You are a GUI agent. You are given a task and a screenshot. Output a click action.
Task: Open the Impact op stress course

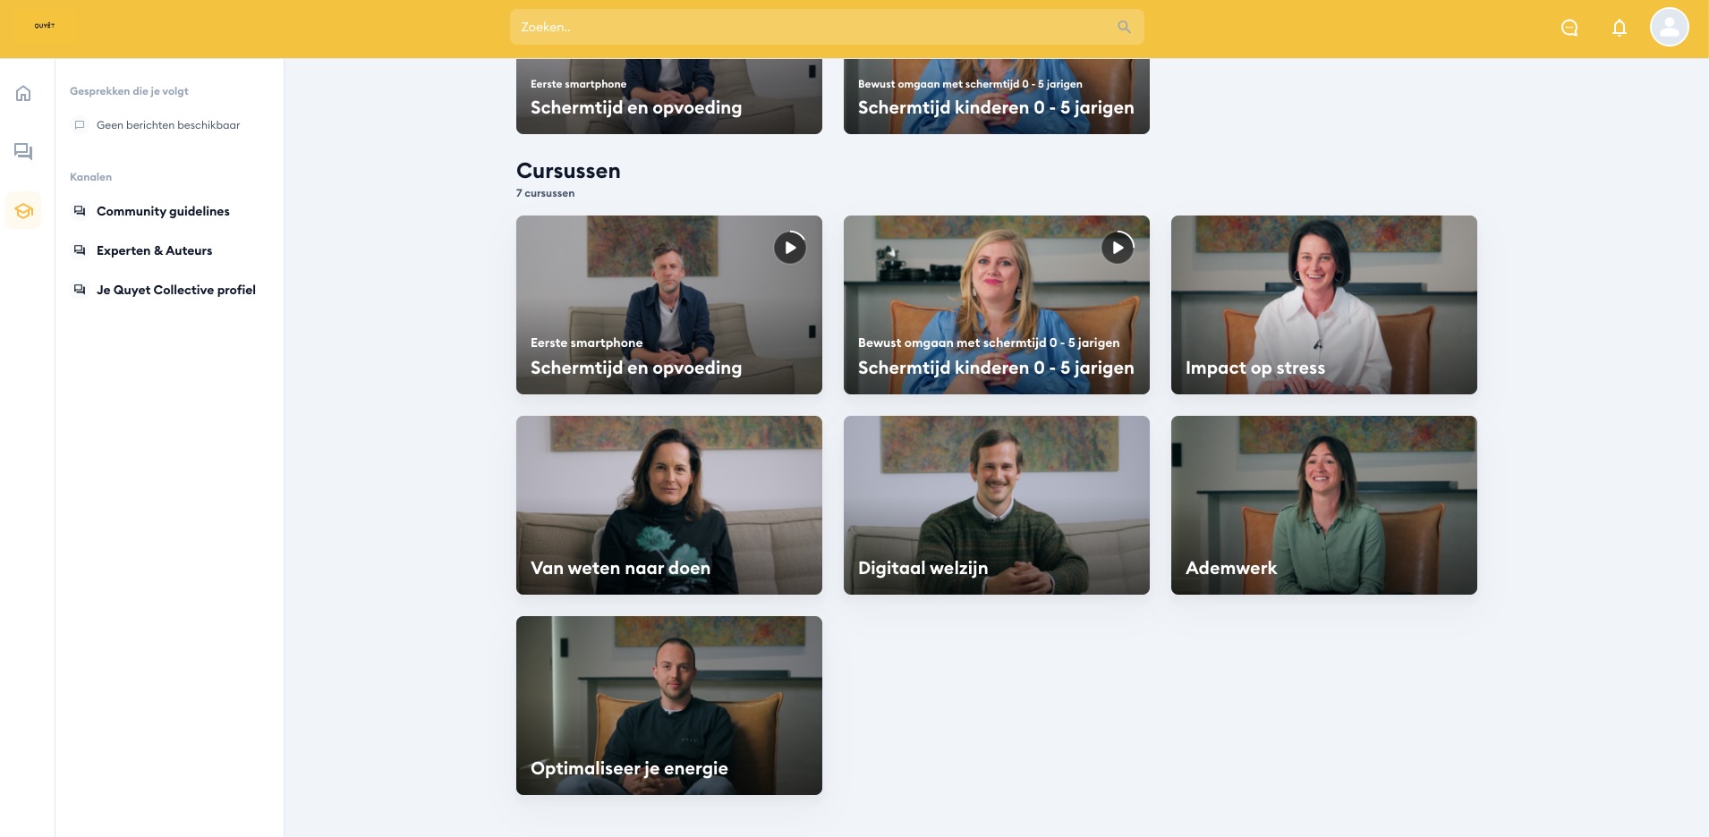click(1324, 305)
